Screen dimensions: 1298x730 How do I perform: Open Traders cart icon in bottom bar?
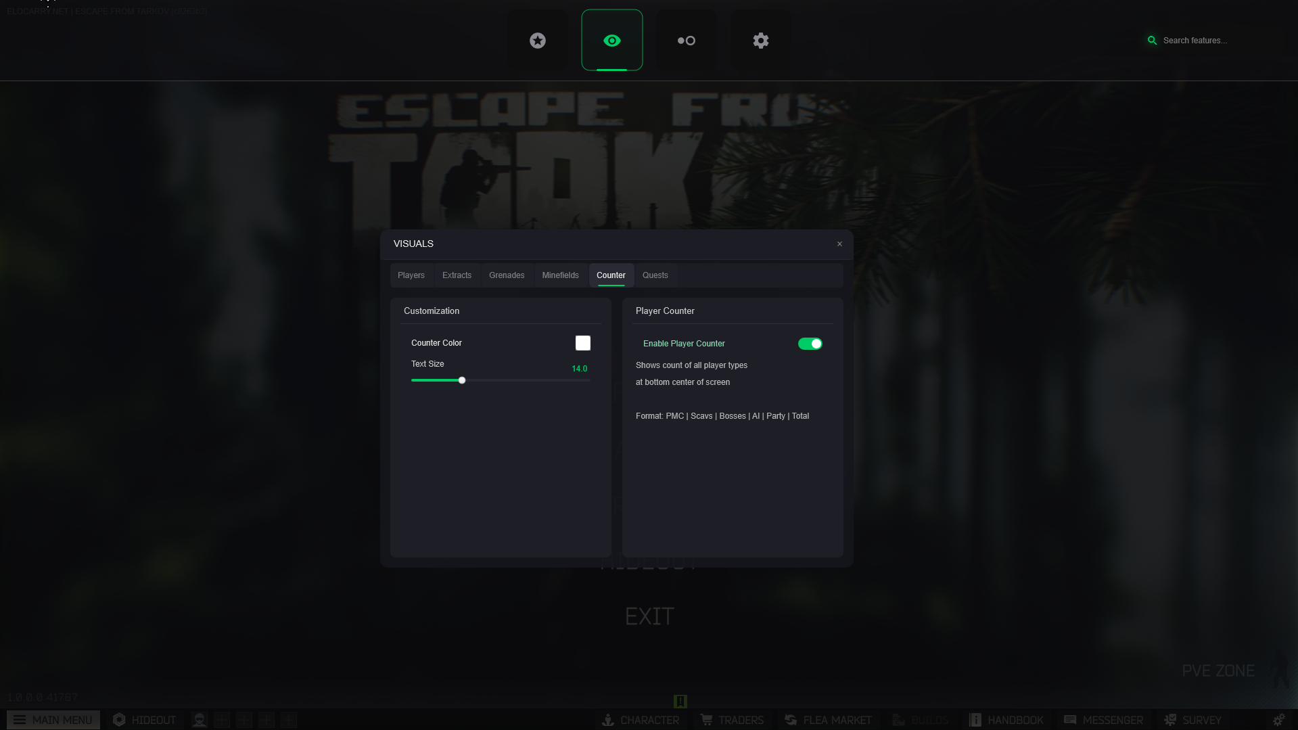(707, 720)
